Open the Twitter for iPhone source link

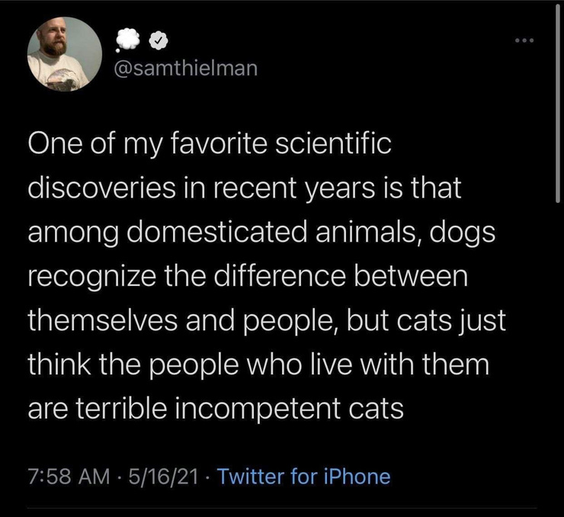(x=303, y=477)
